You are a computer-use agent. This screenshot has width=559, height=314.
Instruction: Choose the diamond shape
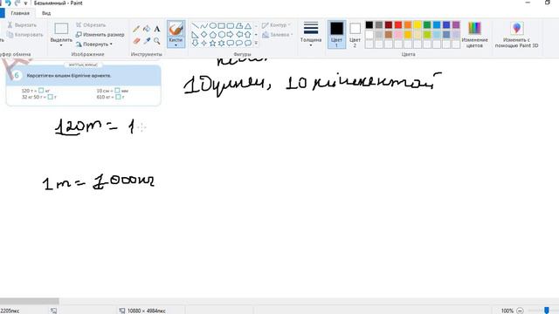204,35
